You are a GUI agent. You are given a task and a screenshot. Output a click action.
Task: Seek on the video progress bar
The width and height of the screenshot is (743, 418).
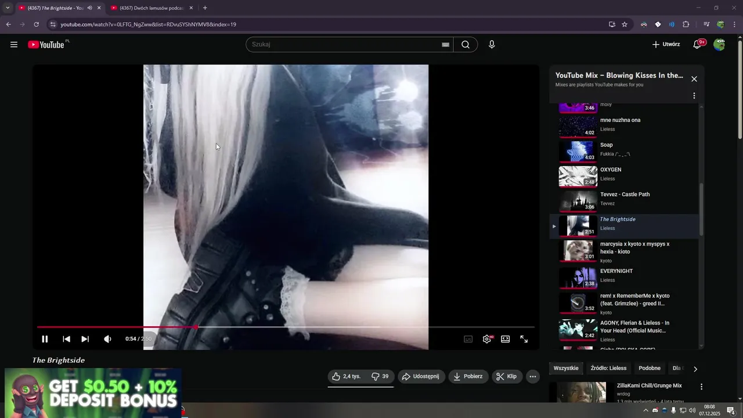click(286, 327)
